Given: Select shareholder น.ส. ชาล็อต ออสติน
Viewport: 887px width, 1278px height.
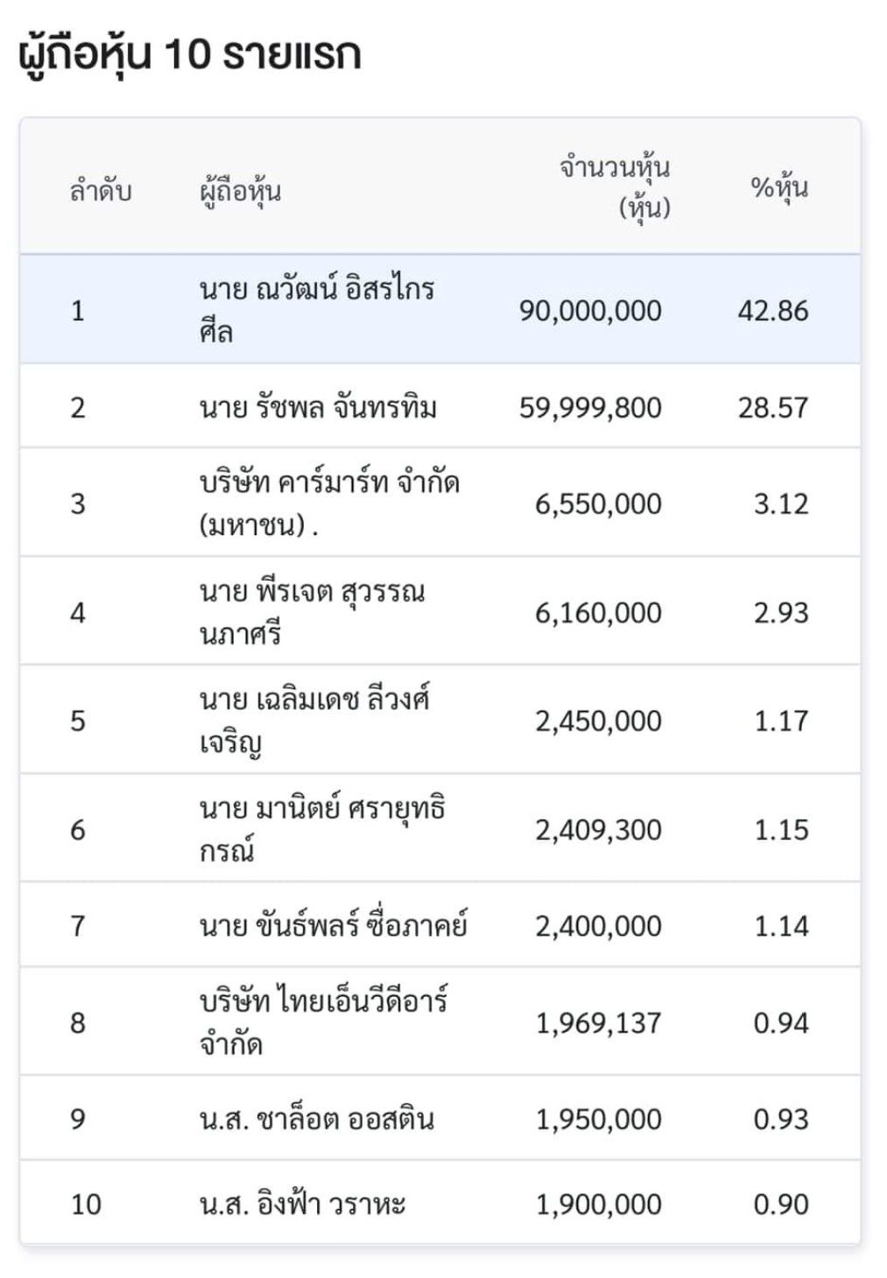Looking at the screenshot, I should click(440, 1119).
